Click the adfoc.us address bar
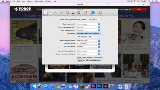 80,4
